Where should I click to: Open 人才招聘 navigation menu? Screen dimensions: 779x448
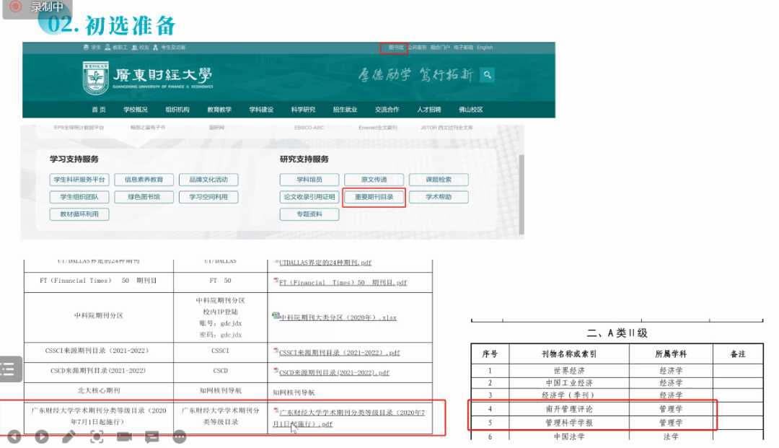tap(428, 109)
